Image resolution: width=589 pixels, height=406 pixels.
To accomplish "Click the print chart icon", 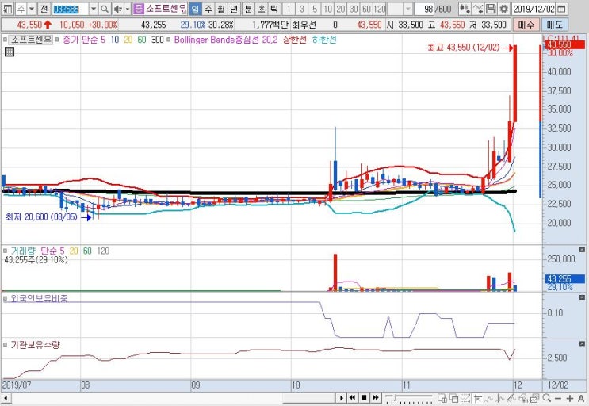I will 534,398.
